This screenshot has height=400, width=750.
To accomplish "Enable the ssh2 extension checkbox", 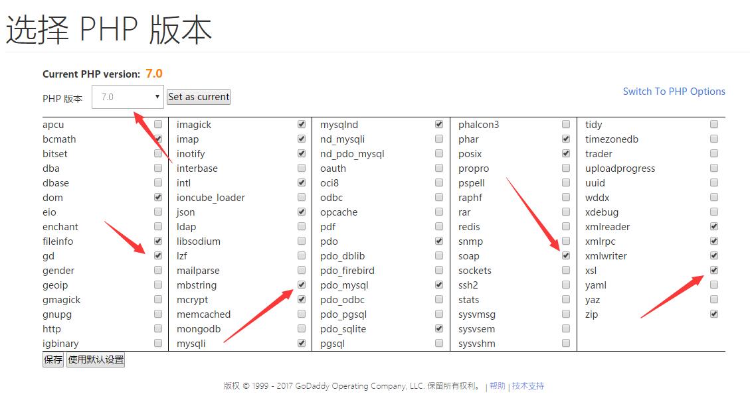I will [566, 285].
